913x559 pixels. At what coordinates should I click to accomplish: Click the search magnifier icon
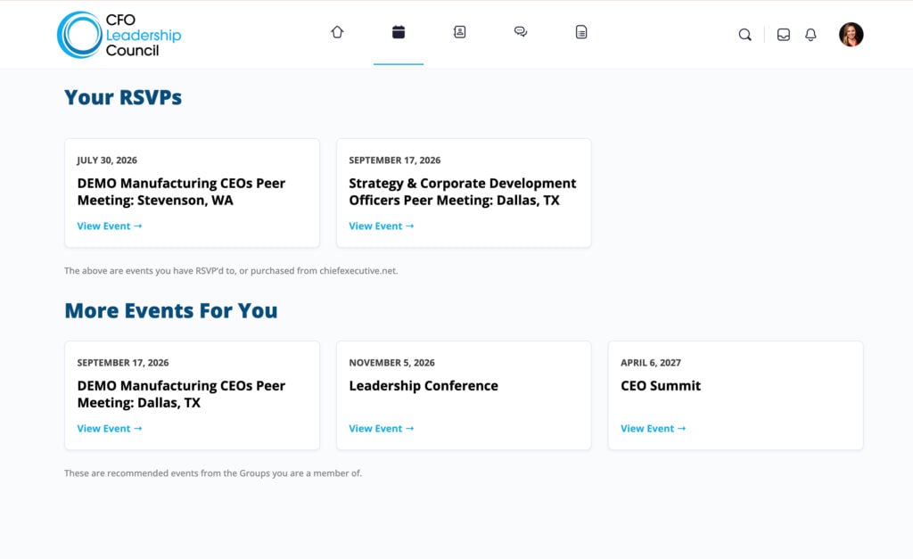pos(744,35)
